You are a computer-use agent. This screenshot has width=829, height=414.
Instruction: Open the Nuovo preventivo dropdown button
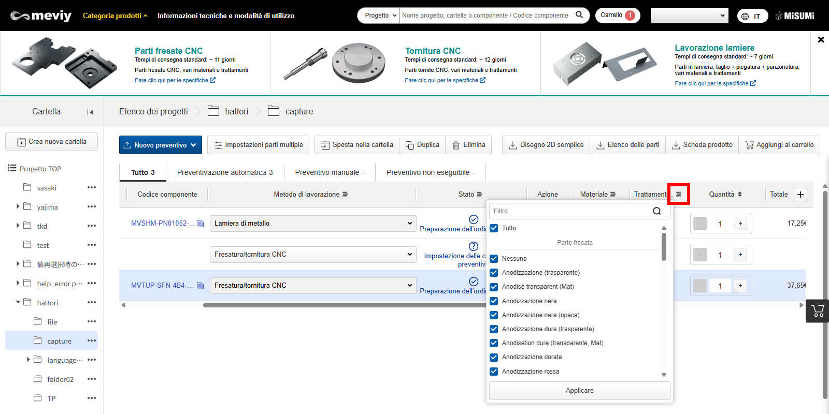160,145
